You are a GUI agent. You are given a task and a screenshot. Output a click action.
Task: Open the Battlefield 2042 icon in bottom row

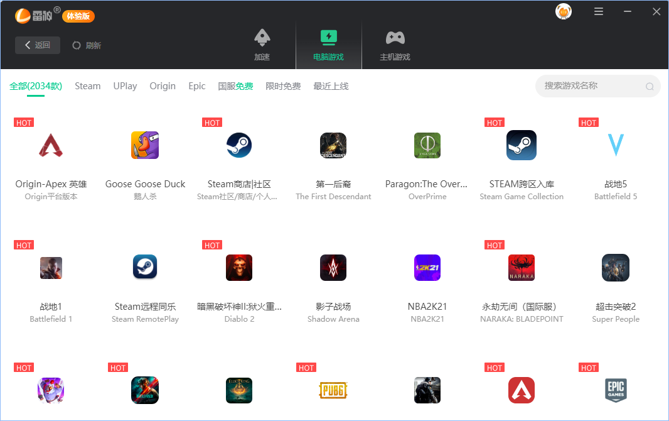145,390
